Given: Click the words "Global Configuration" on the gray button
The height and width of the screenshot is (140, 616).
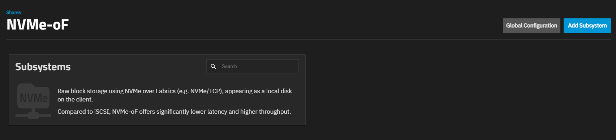Looking at the screenshot, I should tap(531, 26).
